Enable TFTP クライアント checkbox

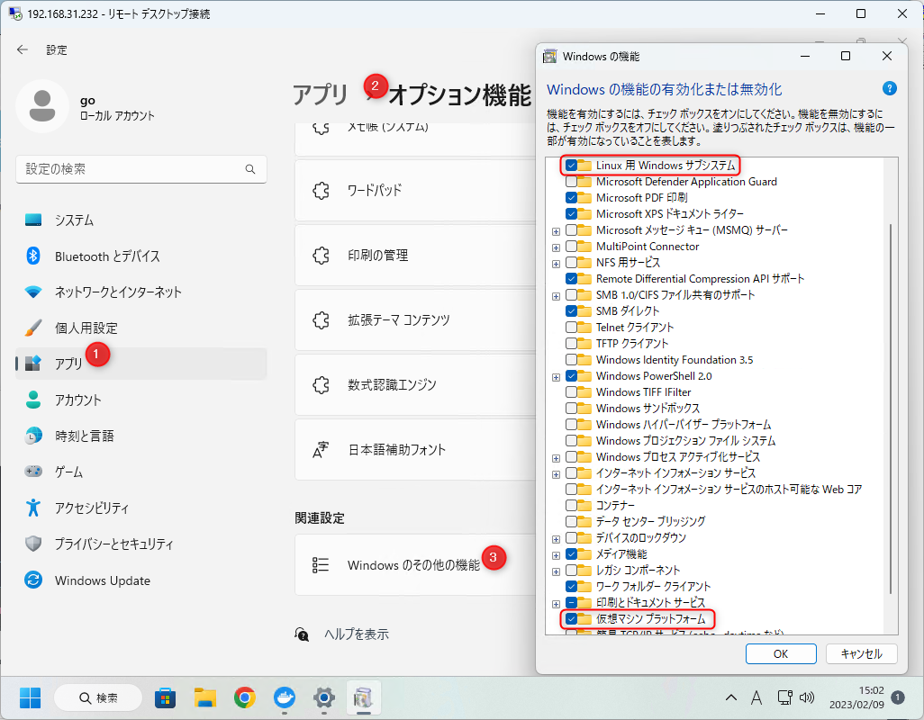pos(571,343)
